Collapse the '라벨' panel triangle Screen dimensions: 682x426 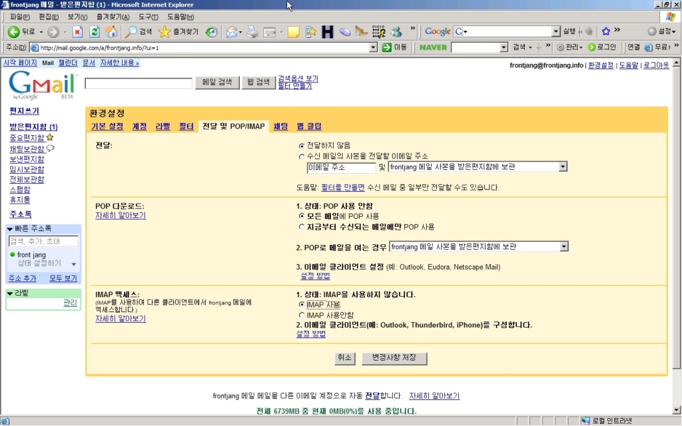click(x=9, y=294)
